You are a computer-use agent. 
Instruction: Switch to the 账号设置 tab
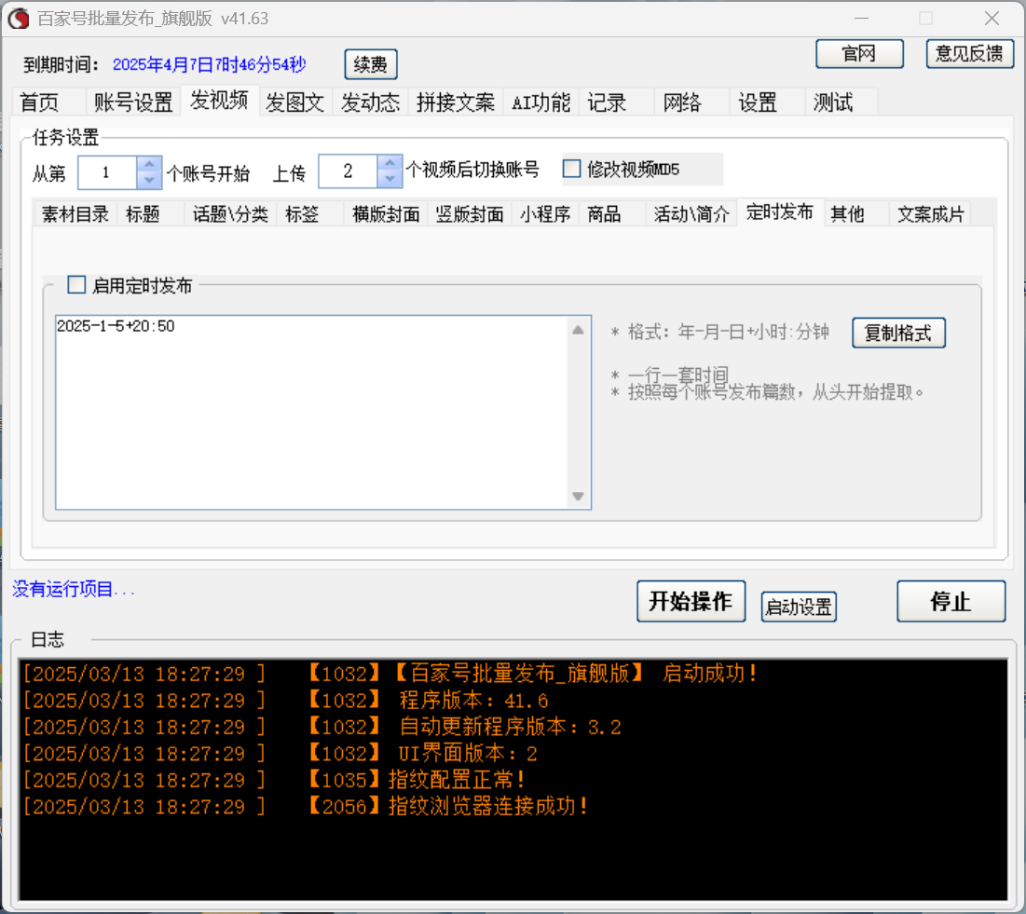133,102
